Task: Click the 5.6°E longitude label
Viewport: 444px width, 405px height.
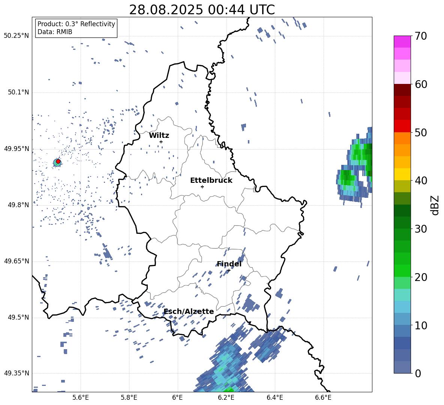Action: (81, 398)
